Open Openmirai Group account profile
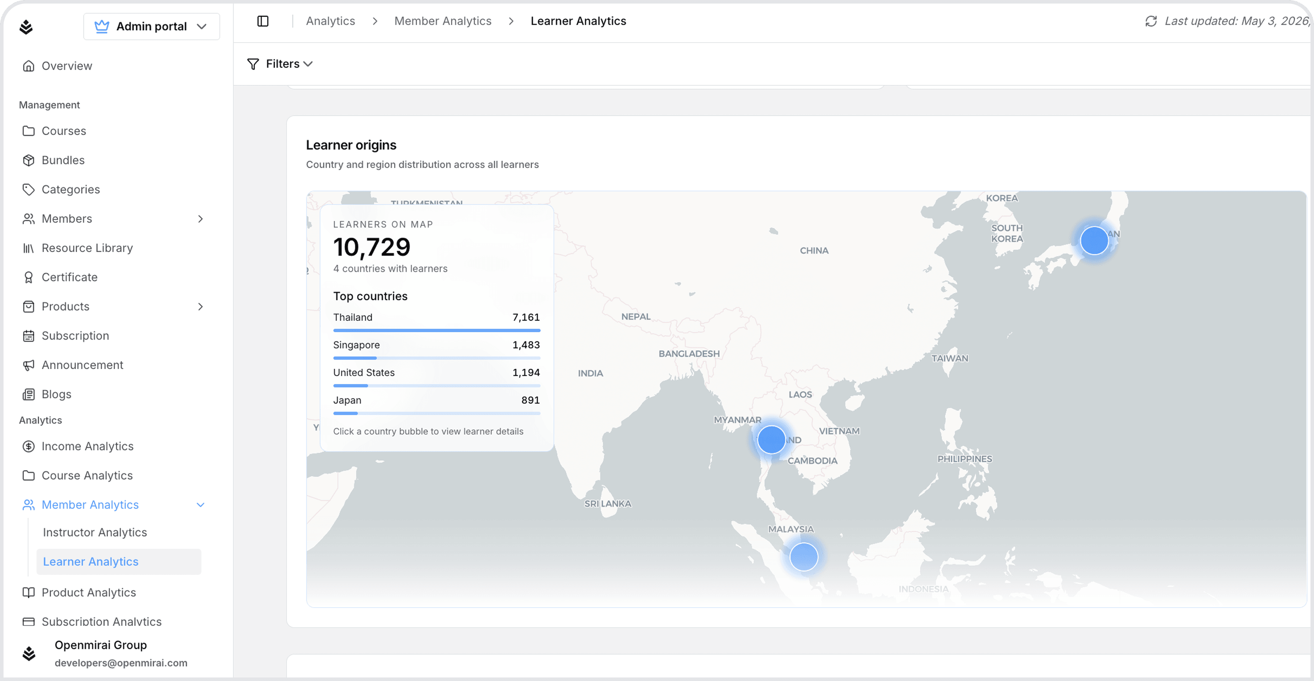1314x681 pixels. pyautogui.click(x=121, y=653)
